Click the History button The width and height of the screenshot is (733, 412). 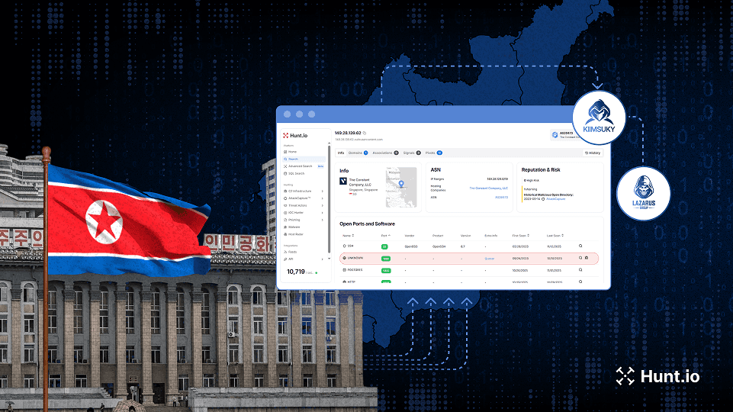click(x=593, y=153)
